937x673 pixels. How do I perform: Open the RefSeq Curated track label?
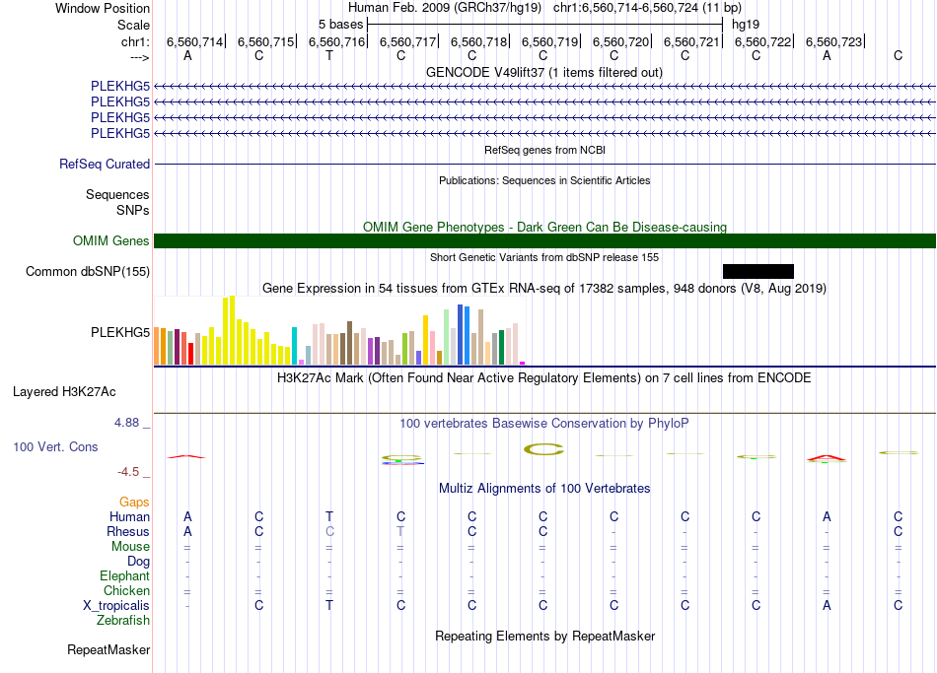point(104,164)
